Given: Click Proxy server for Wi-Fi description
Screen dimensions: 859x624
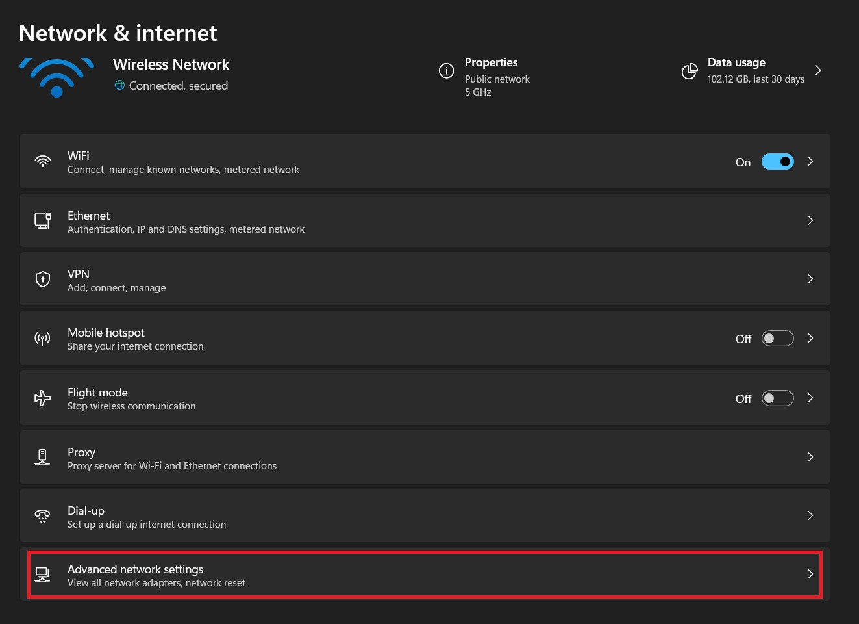Looking at the screenshot, I should click(172, 466).
